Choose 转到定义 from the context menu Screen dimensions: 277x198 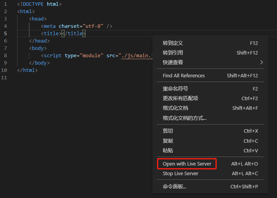(x=210, y=43)
